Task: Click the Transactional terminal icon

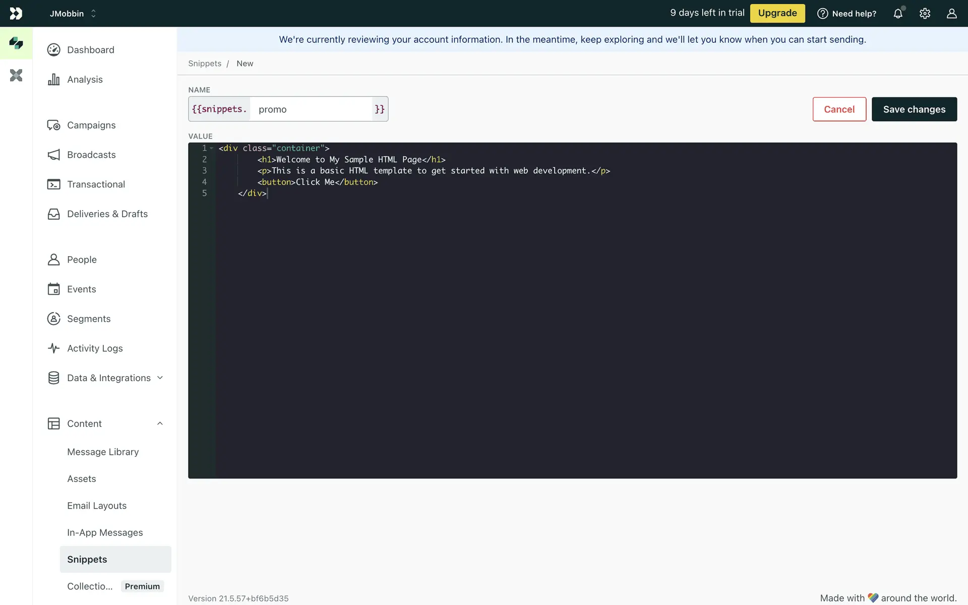Action: (53, 185)
